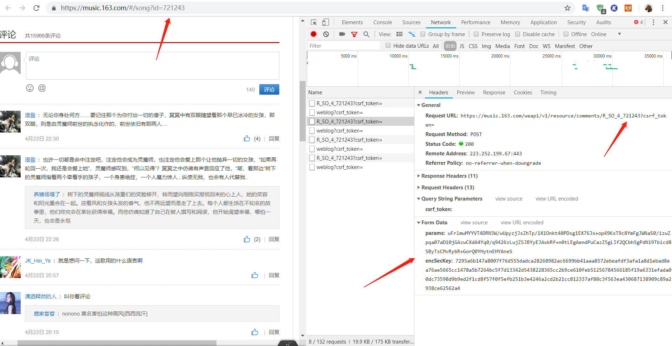
Task: Enable the Preserve log checkbox
Action: point(476,34)
